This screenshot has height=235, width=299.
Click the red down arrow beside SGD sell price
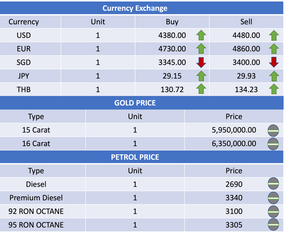tap(274, 62)
